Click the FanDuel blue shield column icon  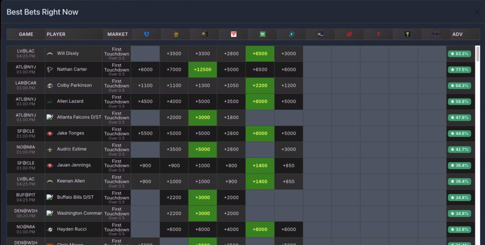(x=147, y=34)
